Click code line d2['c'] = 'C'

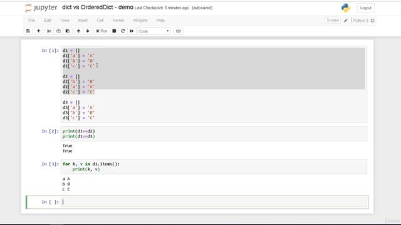(x=79, y=92)
